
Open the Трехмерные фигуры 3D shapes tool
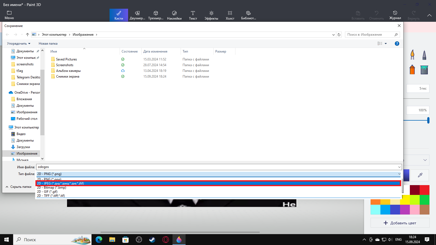click(x=156, y=15)
